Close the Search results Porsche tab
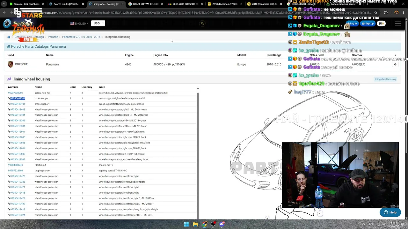The width and height of the screenshot is (408, 229). (83, 4)
